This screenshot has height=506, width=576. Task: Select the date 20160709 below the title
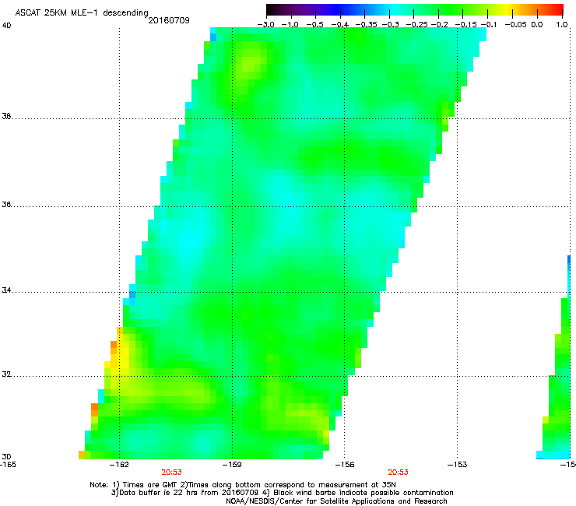169,20
